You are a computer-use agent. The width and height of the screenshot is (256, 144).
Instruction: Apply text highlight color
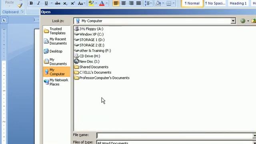pos(91,3)
